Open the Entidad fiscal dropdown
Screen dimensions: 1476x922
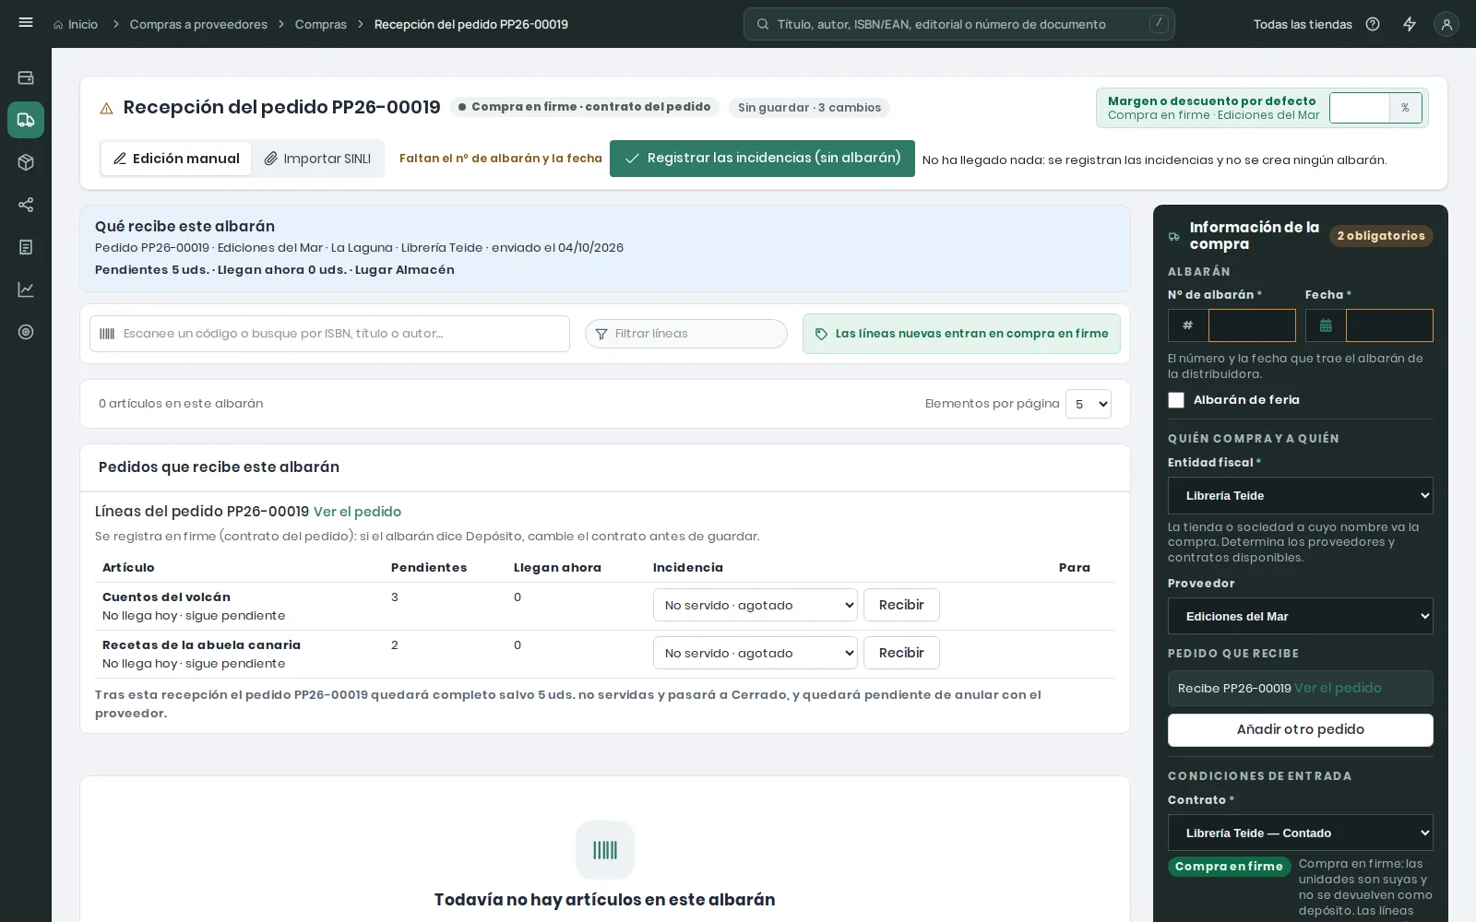tap(1301, 495)
